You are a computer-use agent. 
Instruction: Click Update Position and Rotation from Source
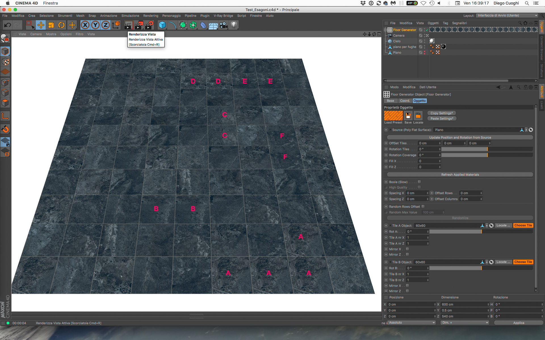[x=460, y=137]
